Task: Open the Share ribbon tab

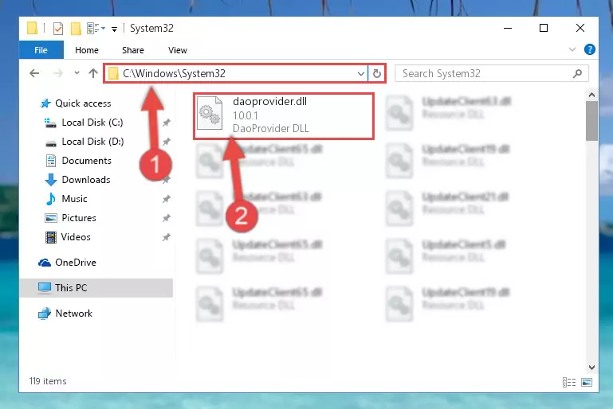Action: pyautogui.click(x=133, y=50)
